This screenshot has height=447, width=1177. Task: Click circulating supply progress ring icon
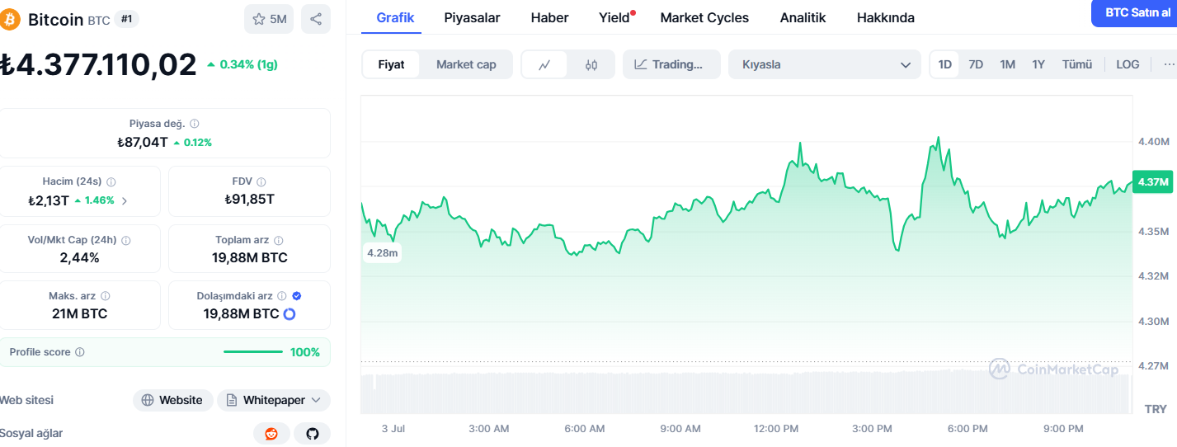coord(290,314)
